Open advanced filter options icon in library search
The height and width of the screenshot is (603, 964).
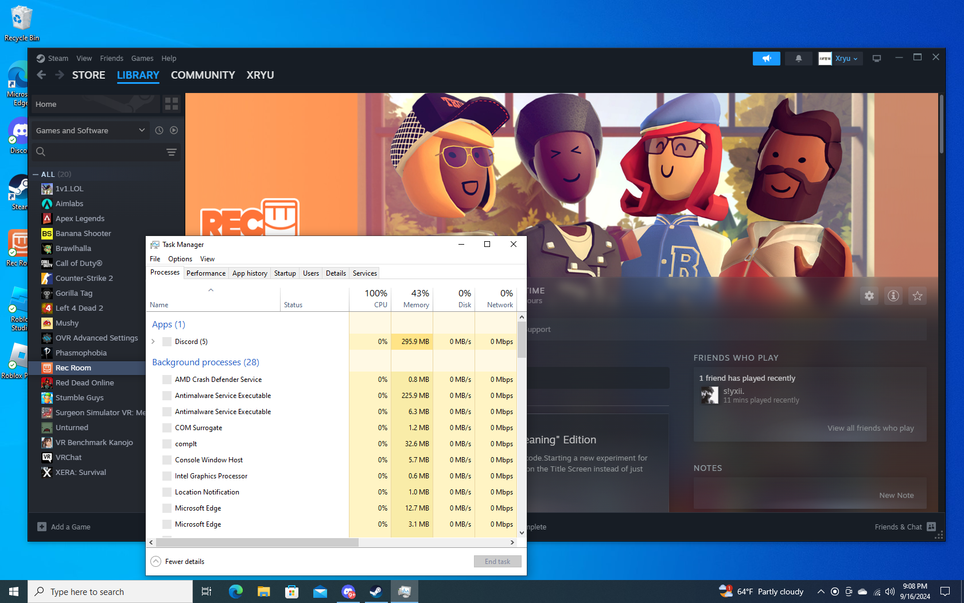coord(171,152)
